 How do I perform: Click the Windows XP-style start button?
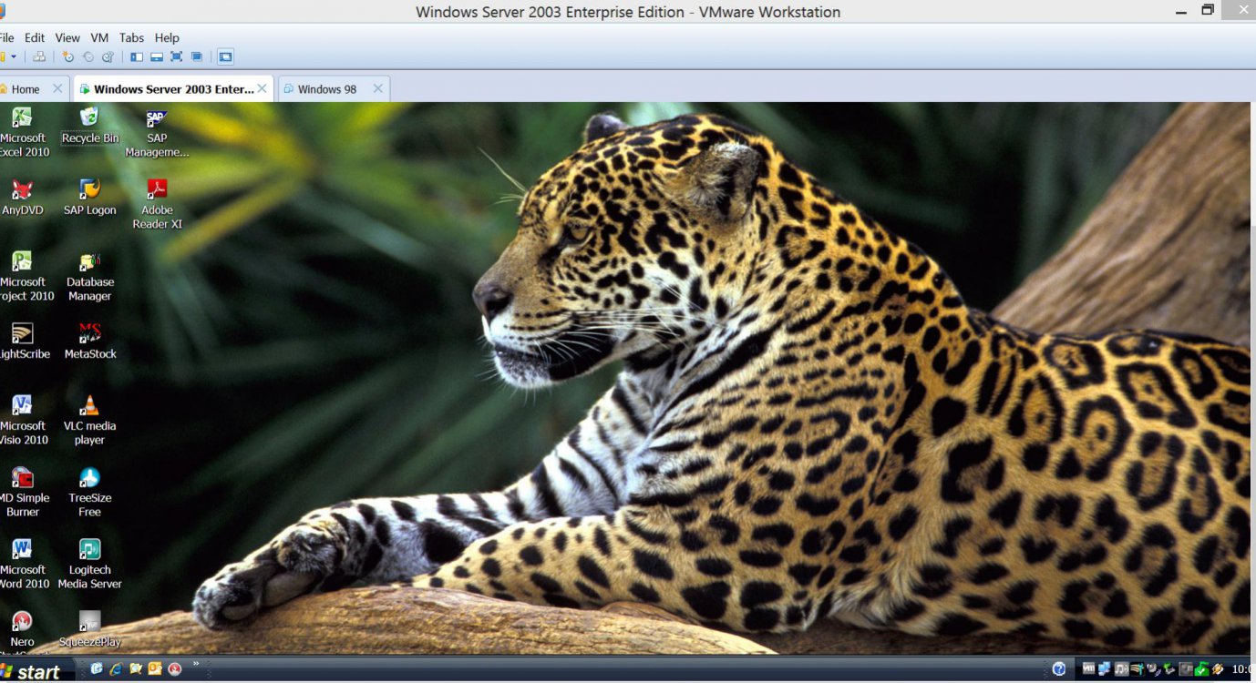point(32,671)
